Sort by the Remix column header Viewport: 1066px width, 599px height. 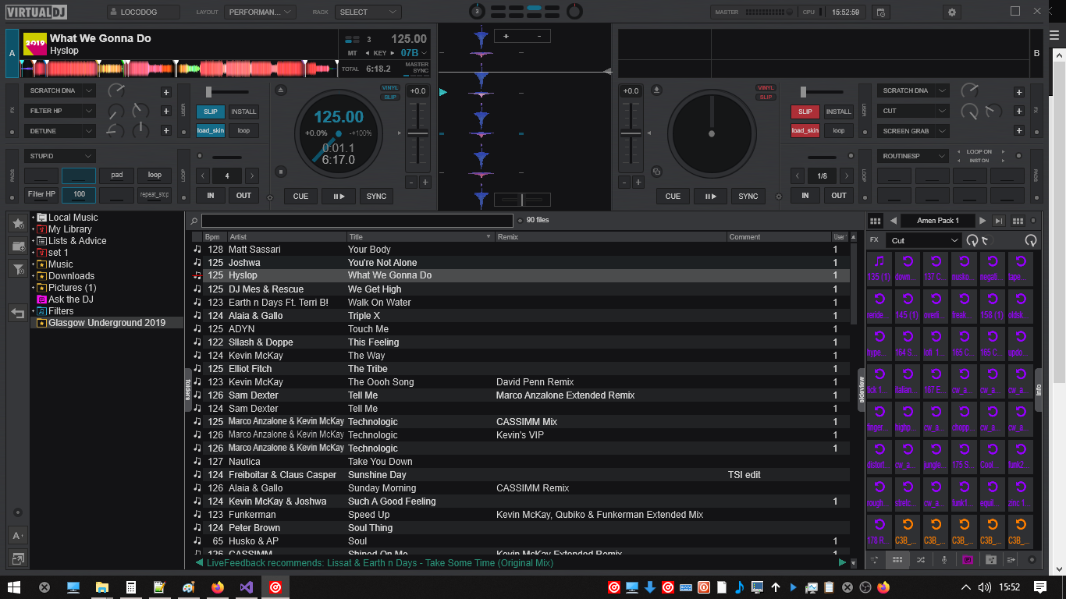point(610,237)
